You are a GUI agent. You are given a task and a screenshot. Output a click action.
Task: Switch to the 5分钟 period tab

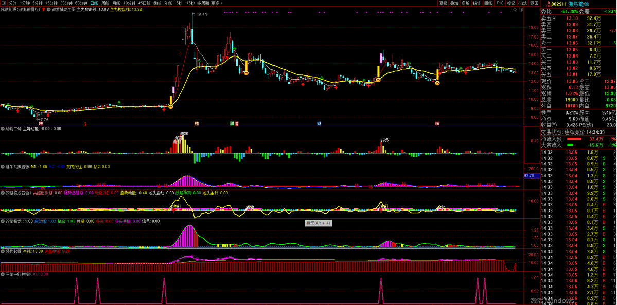38,3
